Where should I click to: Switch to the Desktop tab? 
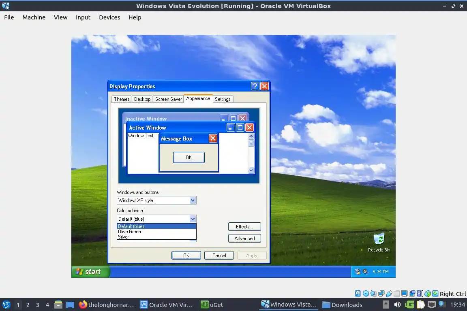[142, 99]
